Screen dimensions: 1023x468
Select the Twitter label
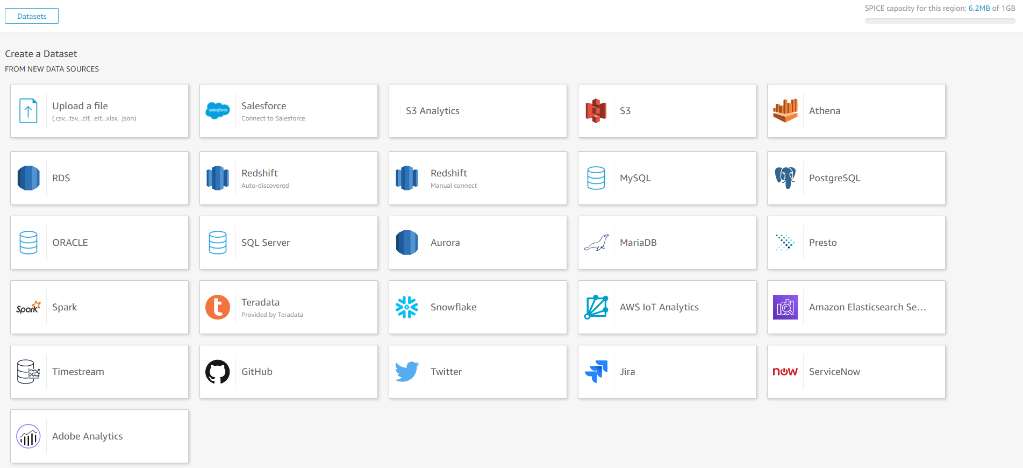point(446,372)
